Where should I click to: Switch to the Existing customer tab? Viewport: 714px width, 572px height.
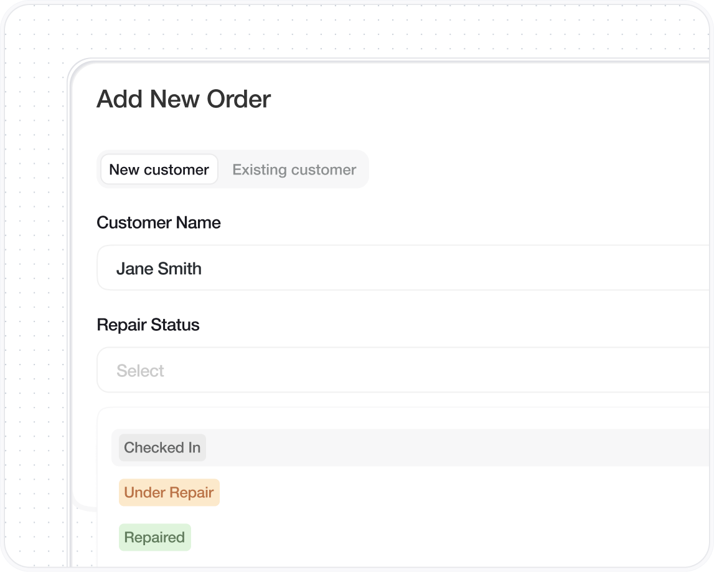click(x=294, y=169)
